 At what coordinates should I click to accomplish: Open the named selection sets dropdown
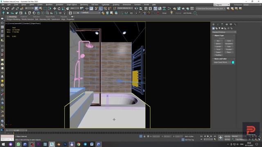point(125,8)
